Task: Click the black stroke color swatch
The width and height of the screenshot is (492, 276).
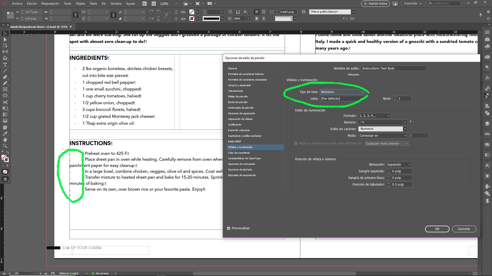Action: click(211, 18)
